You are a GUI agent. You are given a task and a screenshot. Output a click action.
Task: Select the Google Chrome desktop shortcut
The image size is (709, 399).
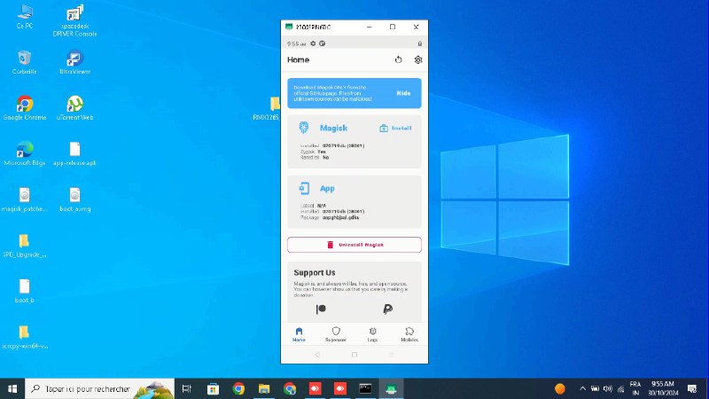(25, 107)
